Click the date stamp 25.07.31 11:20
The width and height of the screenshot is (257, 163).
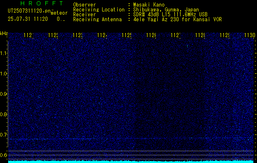tap(28, 19)
